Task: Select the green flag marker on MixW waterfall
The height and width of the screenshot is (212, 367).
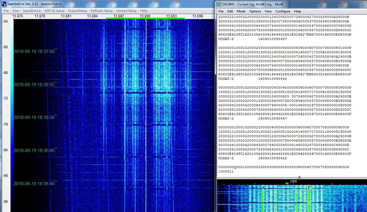Action: (x=287, y=183)
